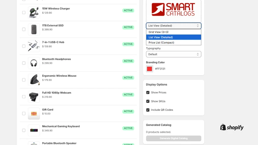Viewport: 258px width, 145px height.
Task: Select the Mechanical Gaming Keyboard name
Action: (61, 126)
